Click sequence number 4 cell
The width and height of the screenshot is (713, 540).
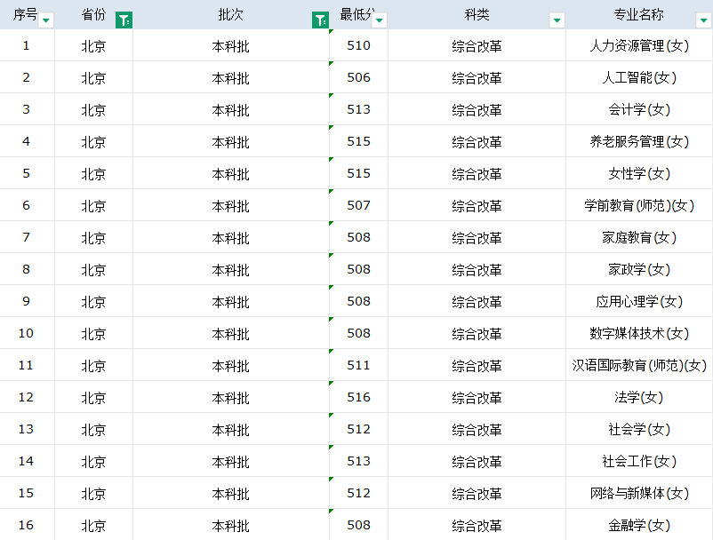tap(27, 141)
